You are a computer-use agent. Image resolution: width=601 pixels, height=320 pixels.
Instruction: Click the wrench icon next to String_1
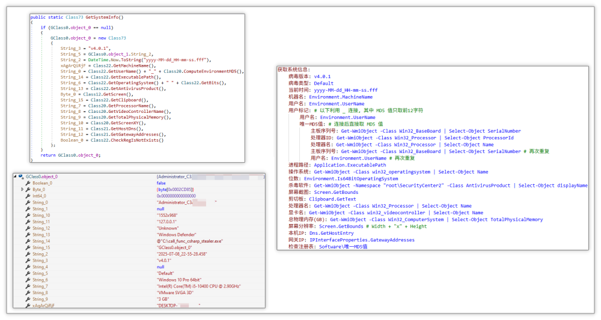point(28,209)
